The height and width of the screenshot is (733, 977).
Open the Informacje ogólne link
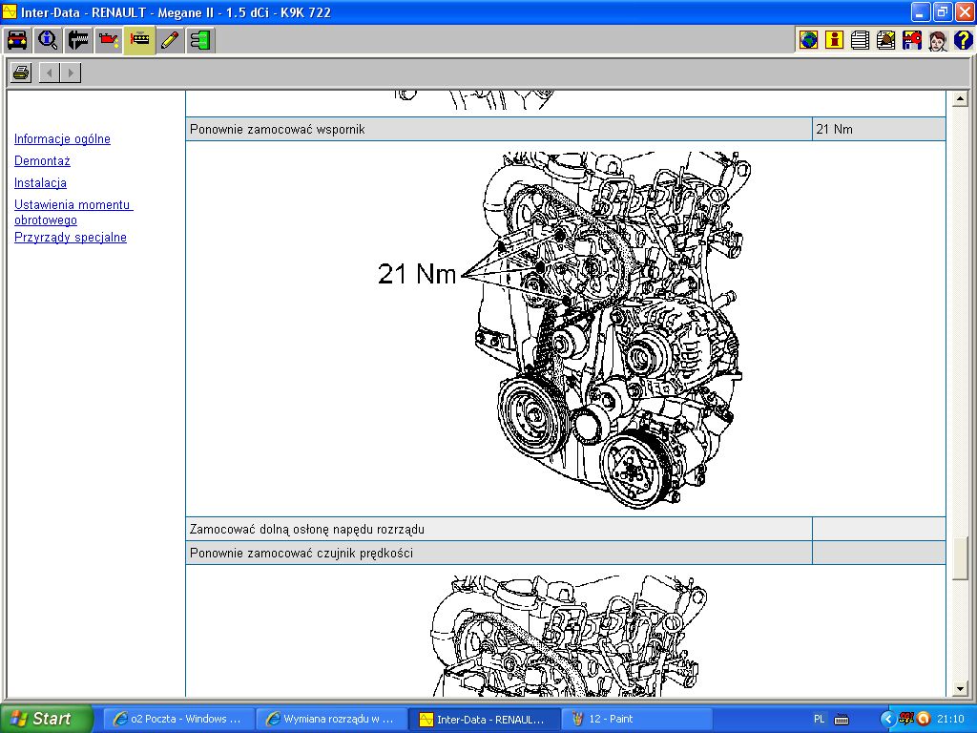pos(62,139)
